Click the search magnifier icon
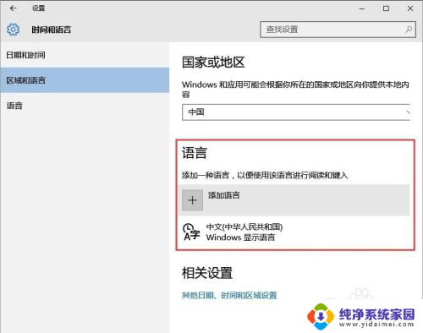 (x=409, y=30)
